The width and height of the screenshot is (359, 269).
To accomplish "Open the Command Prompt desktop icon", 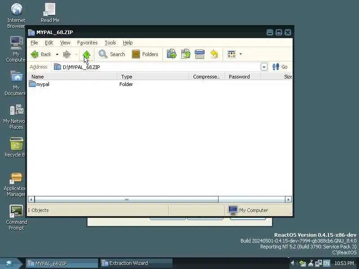I will pos(16,217).
